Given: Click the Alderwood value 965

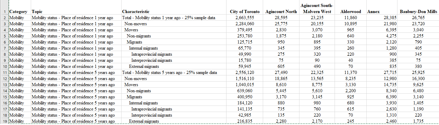Looking at the screenshot, I should (x=351, y=30).
